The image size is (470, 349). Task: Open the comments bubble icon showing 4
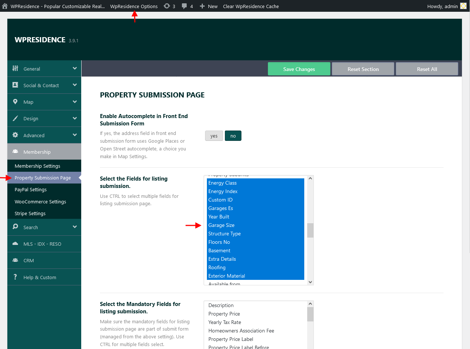click(184, 6)
